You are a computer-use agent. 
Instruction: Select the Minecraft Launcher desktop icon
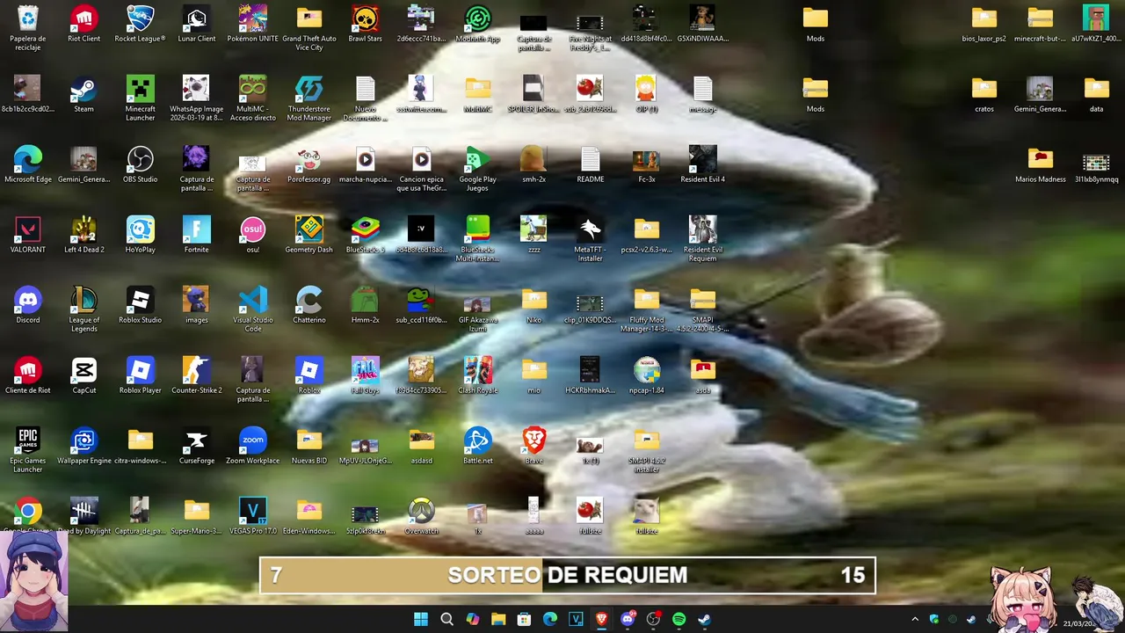pyautogui.click(x=140, y=98)
